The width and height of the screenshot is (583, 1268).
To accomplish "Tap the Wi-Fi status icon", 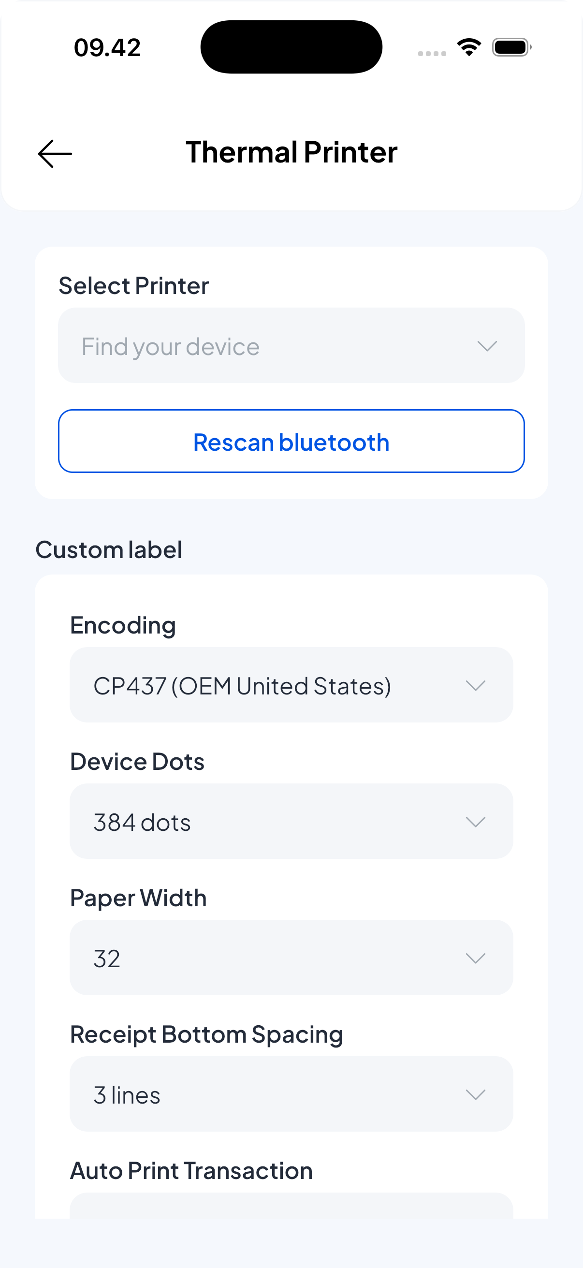I will click(x=469, y=47).
